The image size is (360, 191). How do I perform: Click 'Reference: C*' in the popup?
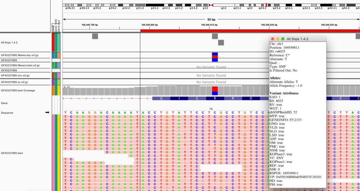[279, 55]
